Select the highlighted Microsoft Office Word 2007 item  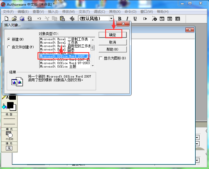pyautogui.click(x=65, y=56)
